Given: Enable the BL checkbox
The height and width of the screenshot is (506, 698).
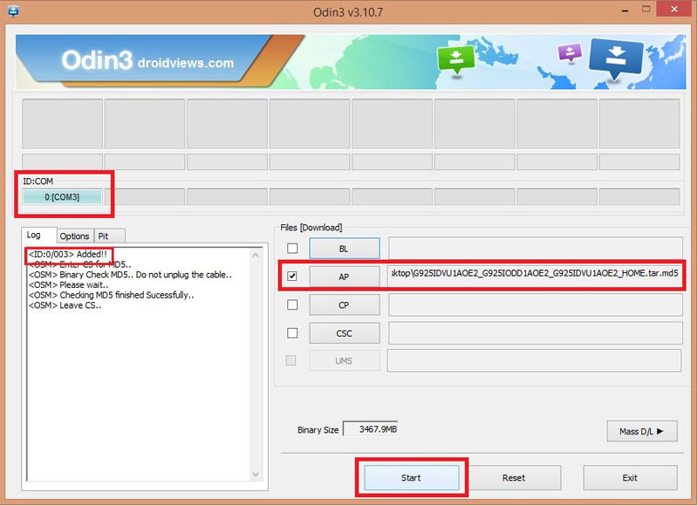Looking at the screenshot, I should [x=292, y=248].
